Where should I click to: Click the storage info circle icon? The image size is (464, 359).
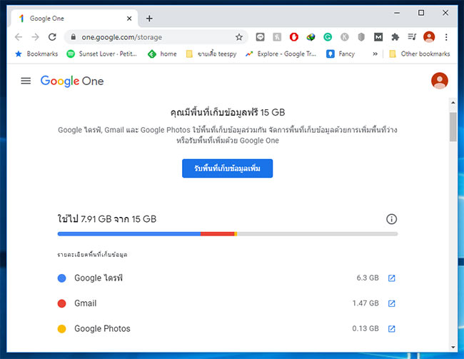point(391,219)
